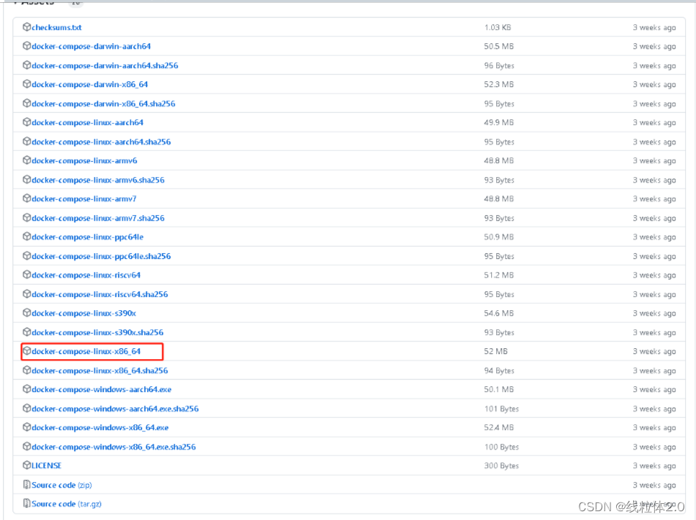Click the 300 Bytes size of LICENSE
The height and width of the screenshot is (520, 696).
pyautogui.click(x=501, y=466)
